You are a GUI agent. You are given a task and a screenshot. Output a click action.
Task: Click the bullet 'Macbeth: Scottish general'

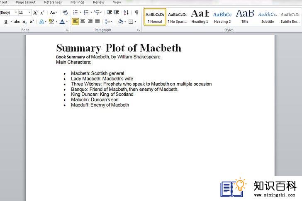click(97, 73)
